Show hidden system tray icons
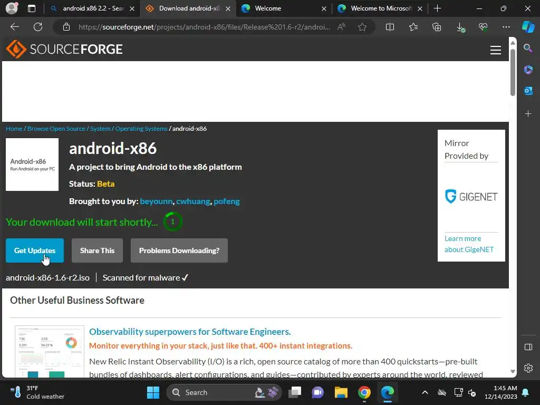This screenshot has height=405, width=540. [x=425, y=392]
